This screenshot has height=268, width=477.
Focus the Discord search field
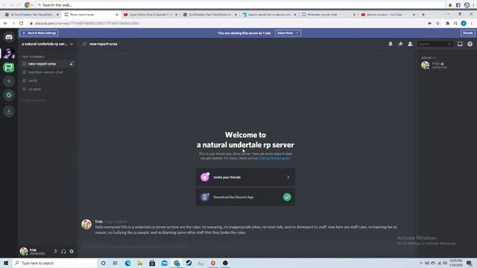click(x=435, y=44)
